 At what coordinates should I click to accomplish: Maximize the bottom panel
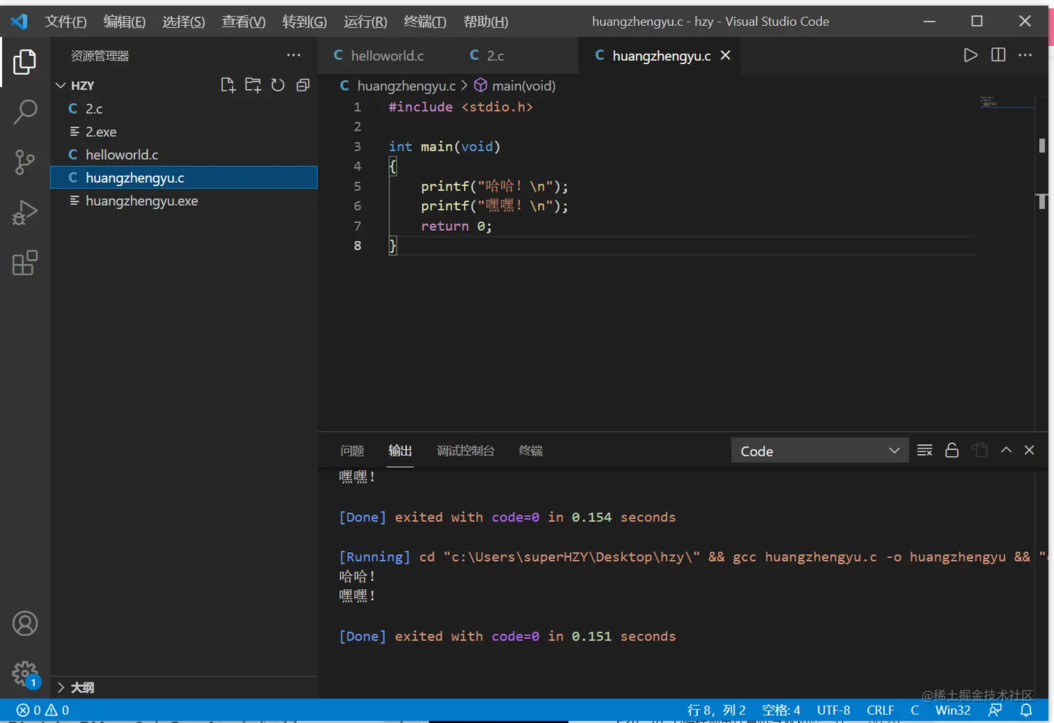1006,450
